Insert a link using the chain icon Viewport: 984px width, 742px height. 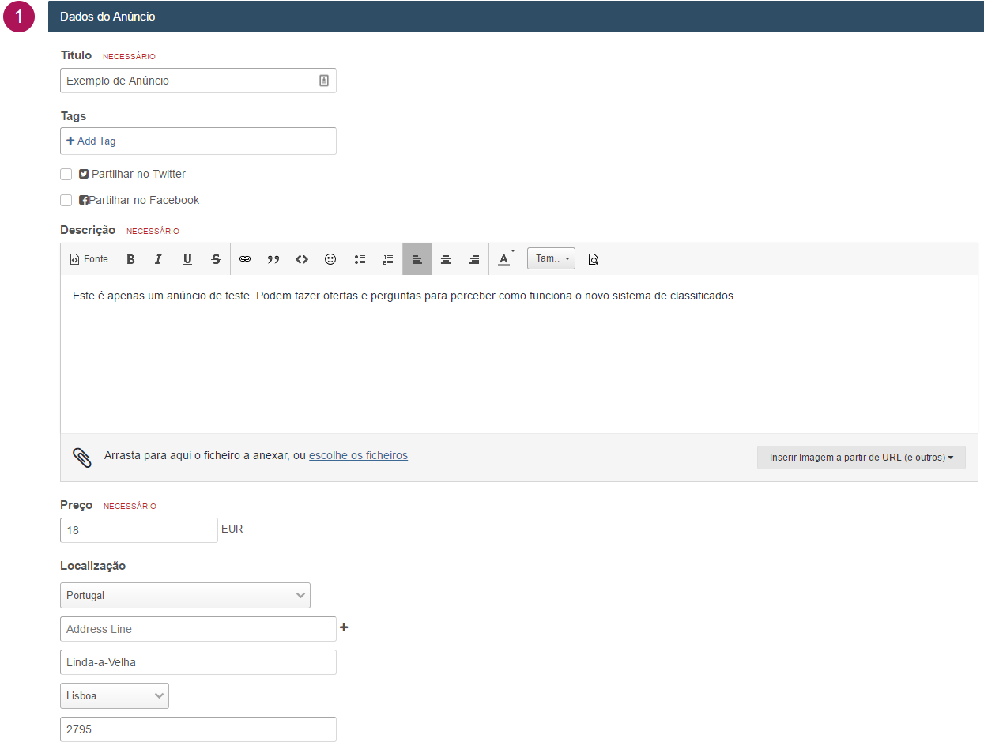tap(245, 259)
